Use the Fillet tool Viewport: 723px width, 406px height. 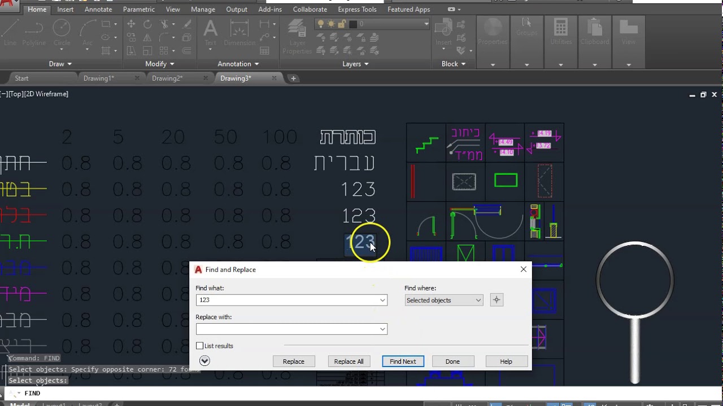tap(164, 37)
